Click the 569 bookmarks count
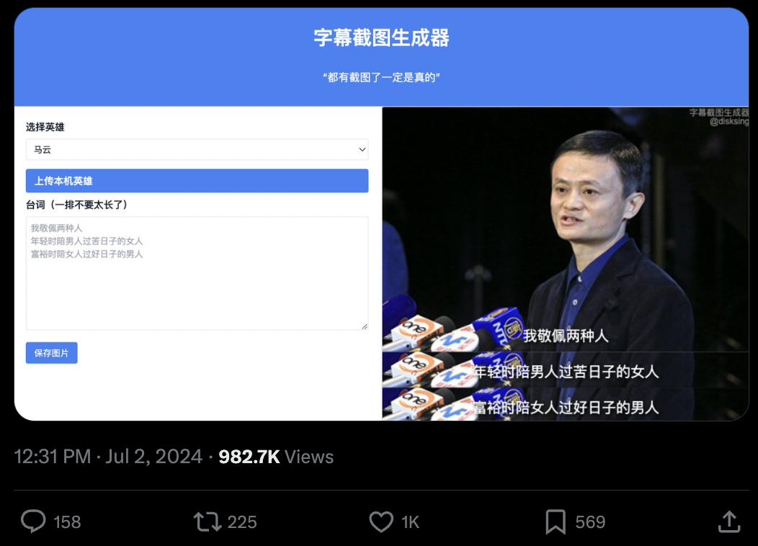Viewport: 758px width, 546px height. [x=590, y=522]
